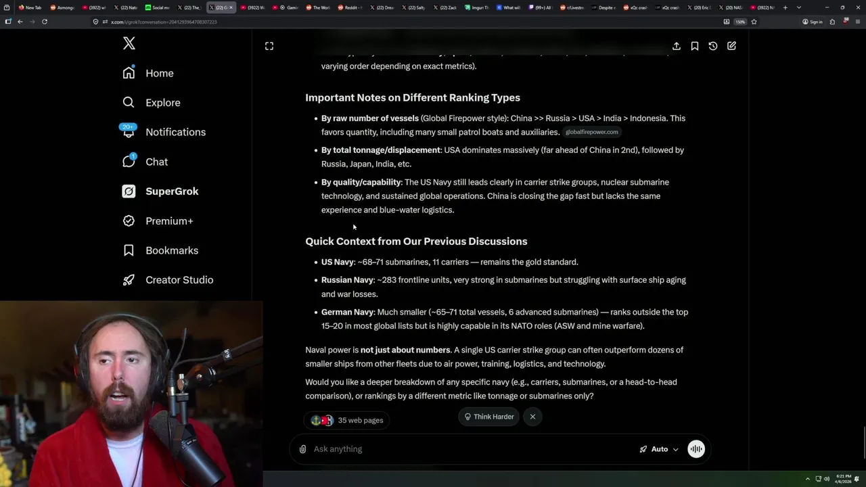This screenshot has width=866, height=487.
Task: Bookmark this Grok conversation
Action: (x=695, y=46)
